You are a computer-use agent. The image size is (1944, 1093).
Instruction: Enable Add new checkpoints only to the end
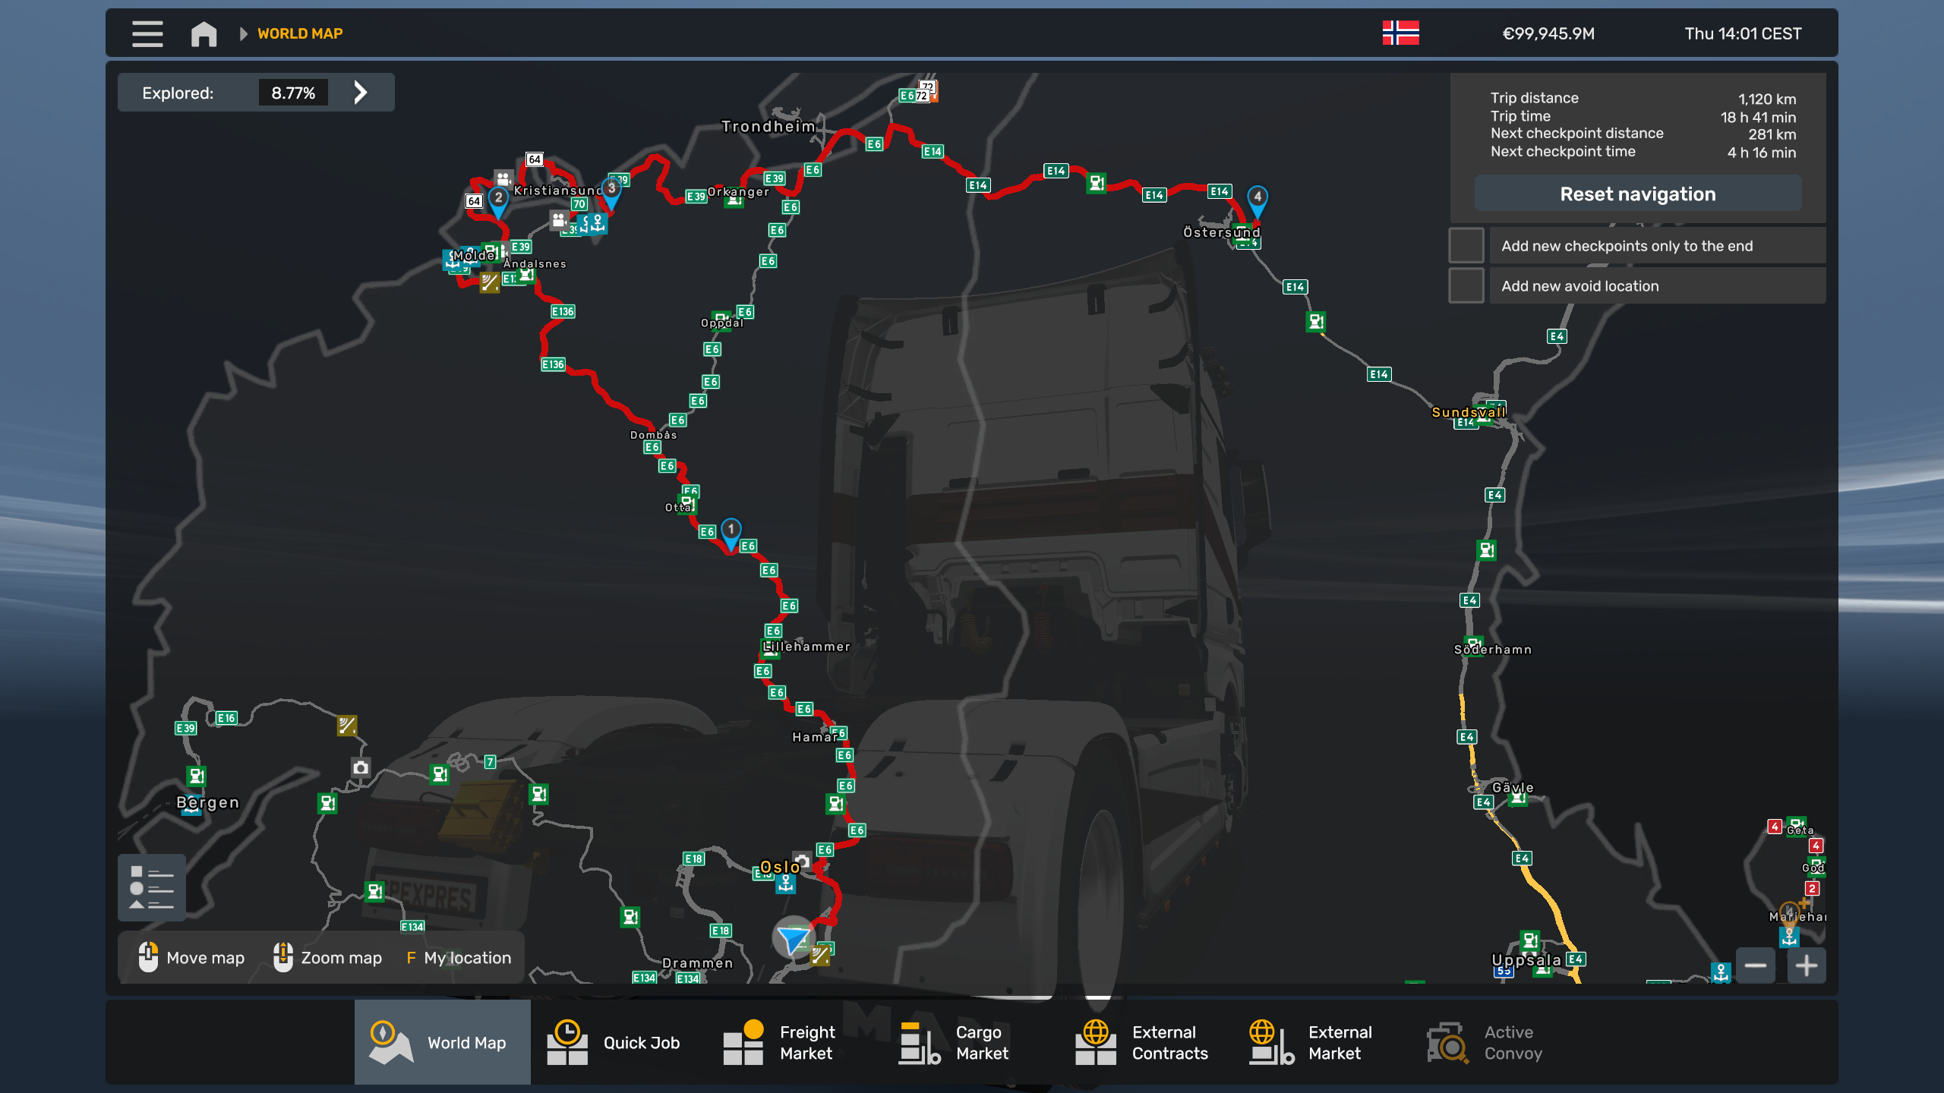[1466, 245]
